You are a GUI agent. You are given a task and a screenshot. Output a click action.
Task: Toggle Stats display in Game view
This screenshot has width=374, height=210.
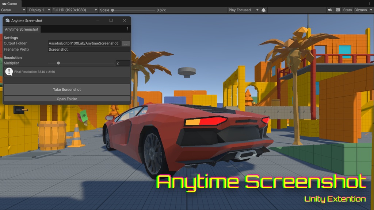coord(347,10)
